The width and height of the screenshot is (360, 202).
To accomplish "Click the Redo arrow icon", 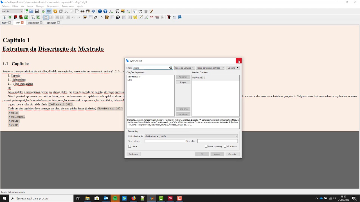I will (x=61, y=11).
